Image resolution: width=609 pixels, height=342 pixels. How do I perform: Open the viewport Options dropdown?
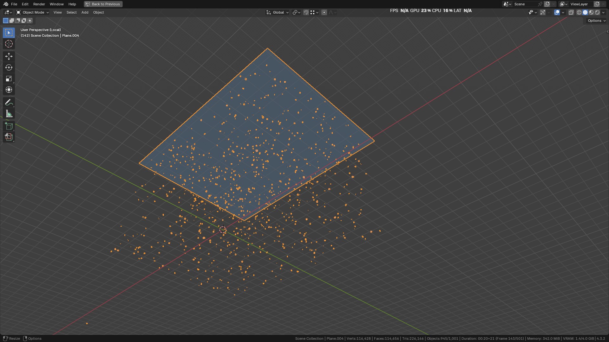click(596, 21)
